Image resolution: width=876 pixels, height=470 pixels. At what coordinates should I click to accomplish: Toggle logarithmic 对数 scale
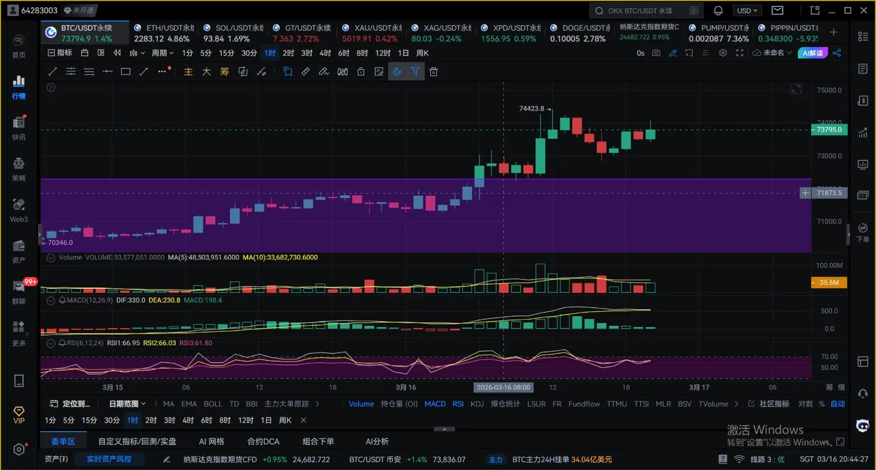[806, 404]
